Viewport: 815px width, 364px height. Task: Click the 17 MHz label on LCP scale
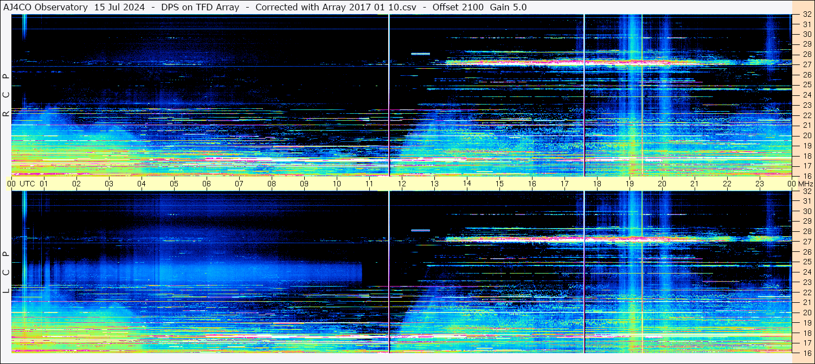tap(806, 342)
